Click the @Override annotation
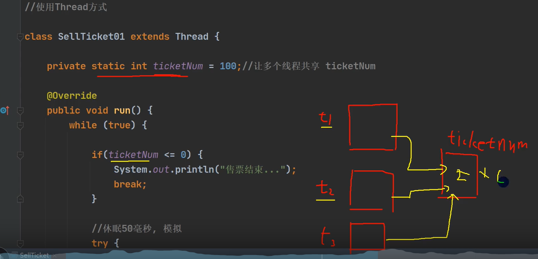This screenshot has height=259, width=538. pyautogui.click(x=71, y=96)
